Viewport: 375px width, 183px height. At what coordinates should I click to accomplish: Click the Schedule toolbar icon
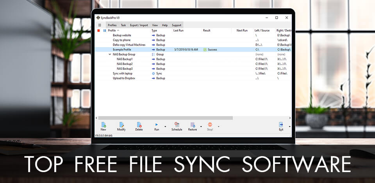pos(177,125)
